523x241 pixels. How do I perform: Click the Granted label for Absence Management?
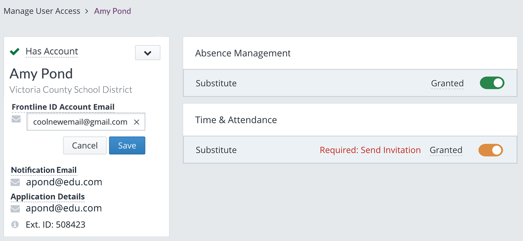click(447, 83)
